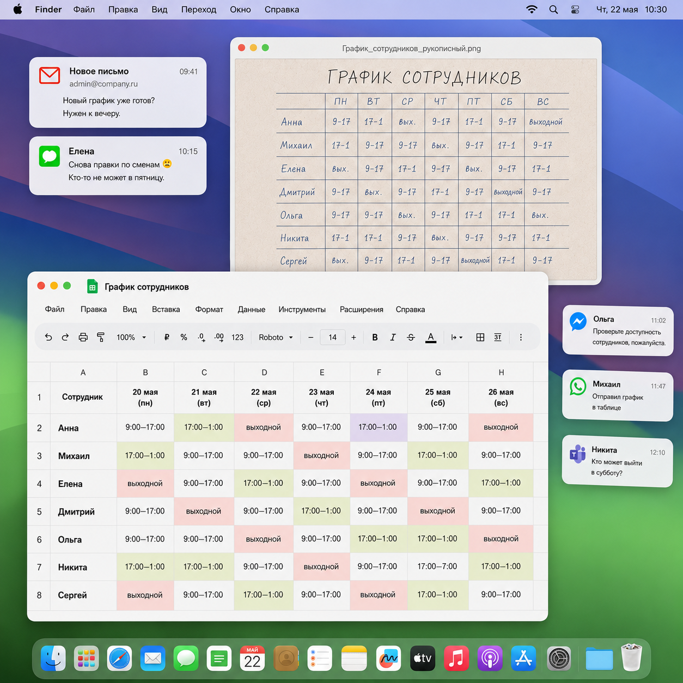
Task: Select the Дмитрий name cell
Action: pos(83,511)
